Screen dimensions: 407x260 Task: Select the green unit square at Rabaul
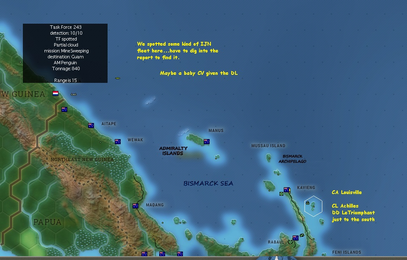[x=290, y=242]
